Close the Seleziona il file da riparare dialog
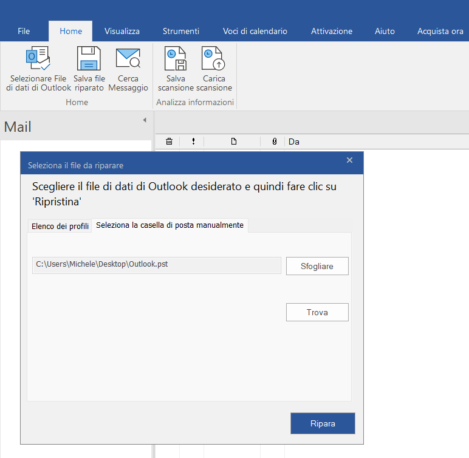The width and height of the screenshot is (469, 458). [x=349, y=160]
